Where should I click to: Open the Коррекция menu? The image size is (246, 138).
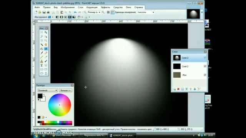point(92,7)
